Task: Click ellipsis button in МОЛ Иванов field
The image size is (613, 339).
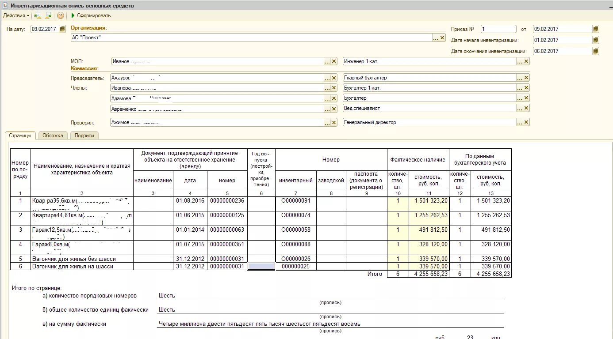Action: [327, 62]
